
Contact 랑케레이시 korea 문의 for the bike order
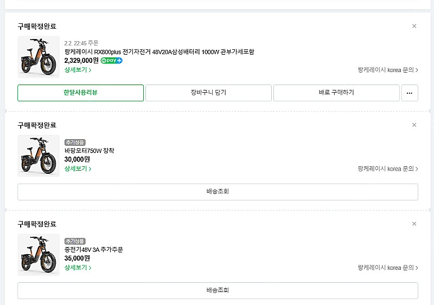click(387, 70)
